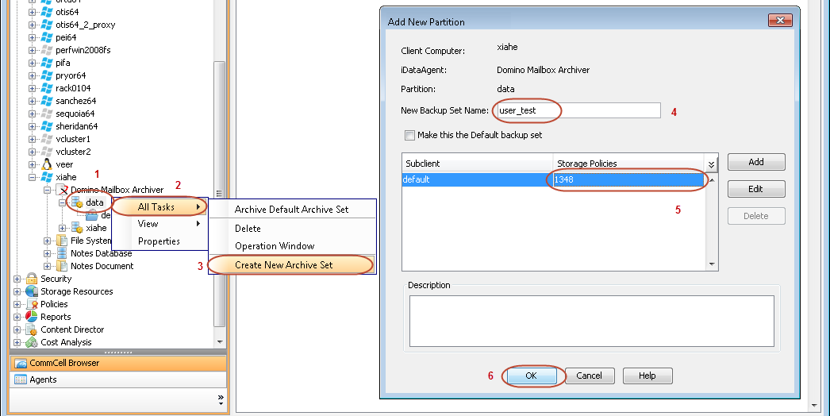Click the Security lock icon in tree
Screen dimensions: 830x416
(32, 279)
